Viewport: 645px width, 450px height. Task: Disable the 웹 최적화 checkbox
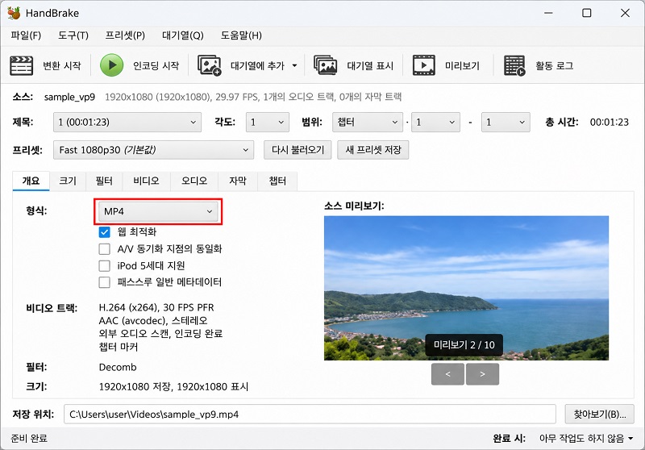(x=105, y=232)
